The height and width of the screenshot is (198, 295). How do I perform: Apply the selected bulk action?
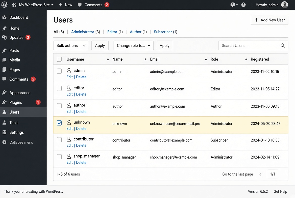100,45
